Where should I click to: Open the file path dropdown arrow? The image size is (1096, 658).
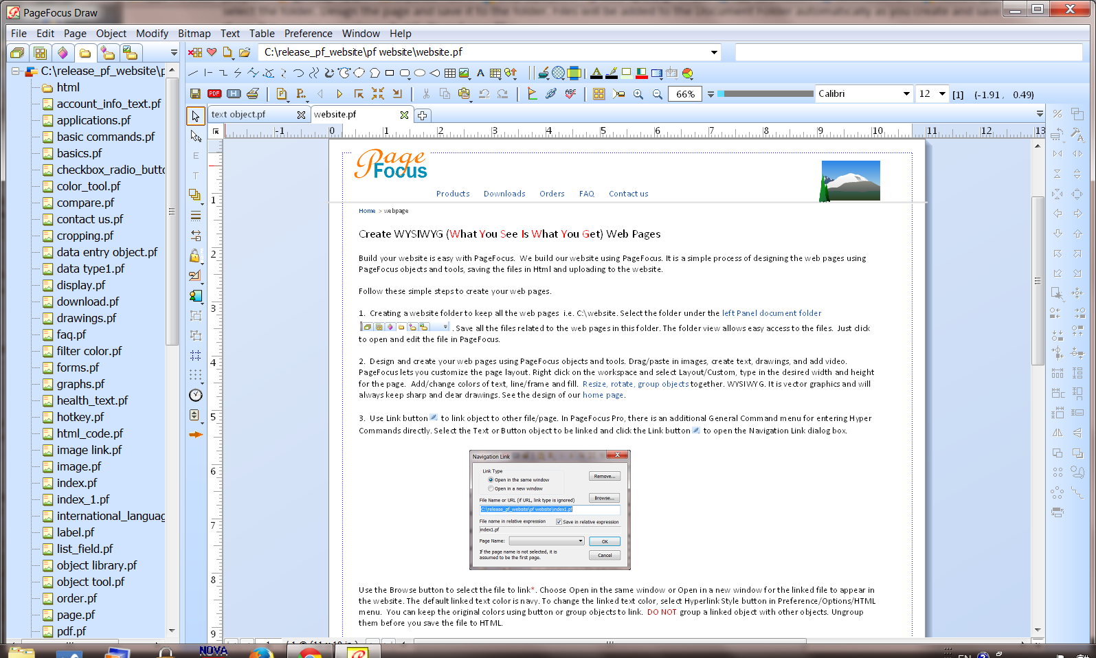click(714, 52)
